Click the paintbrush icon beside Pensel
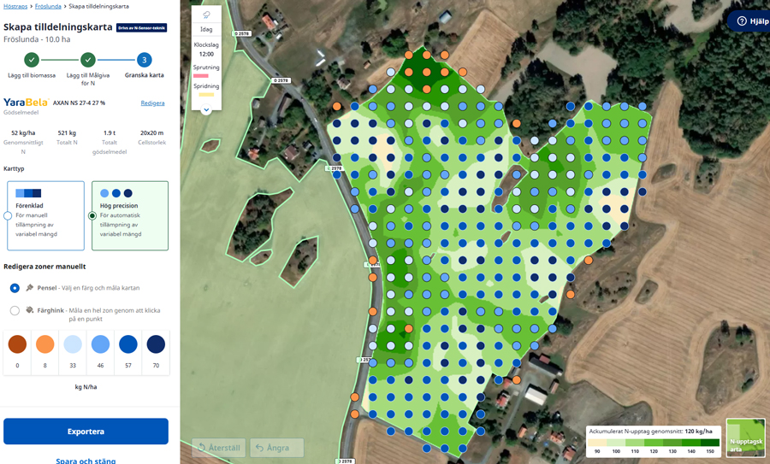This screenshot has width=770, height=464. coord(30,288)
